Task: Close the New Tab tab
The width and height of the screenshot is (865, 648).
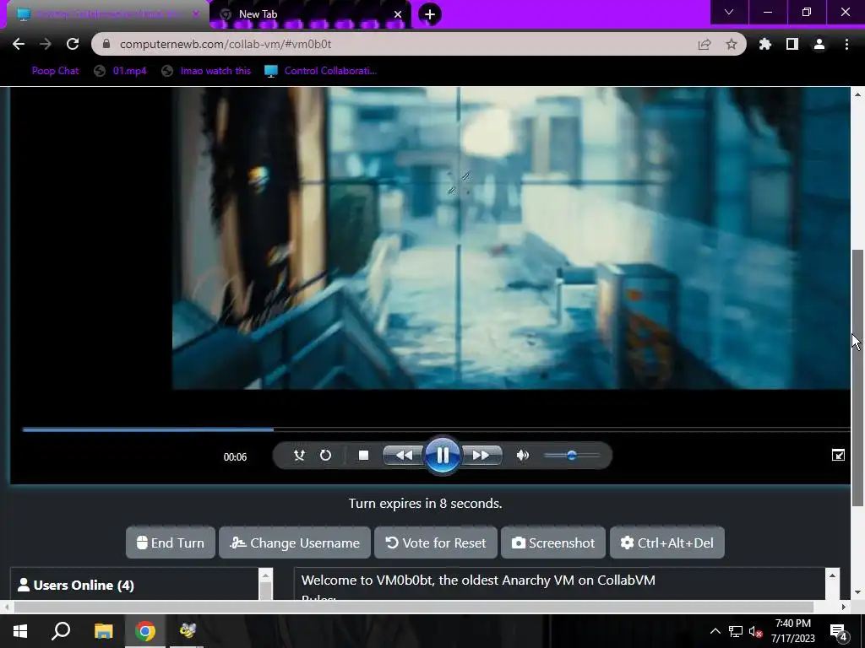Action: coord(397,14)
